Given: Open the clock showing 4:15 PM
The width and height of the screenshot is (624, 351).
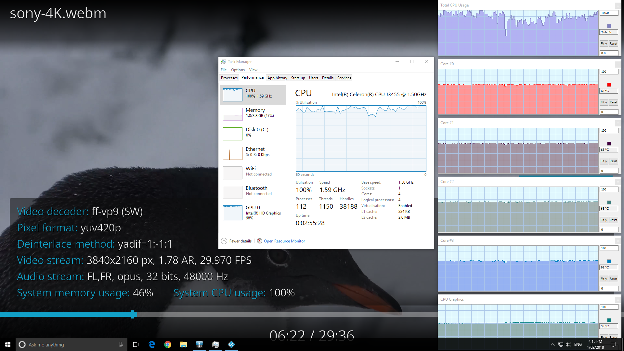Looking at the screenshot, I should click(595, 344).
